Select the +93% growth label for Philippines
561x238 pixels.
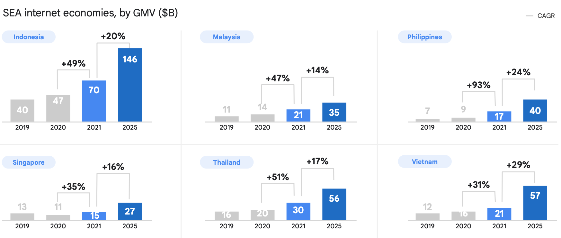(x=478, y=85)
